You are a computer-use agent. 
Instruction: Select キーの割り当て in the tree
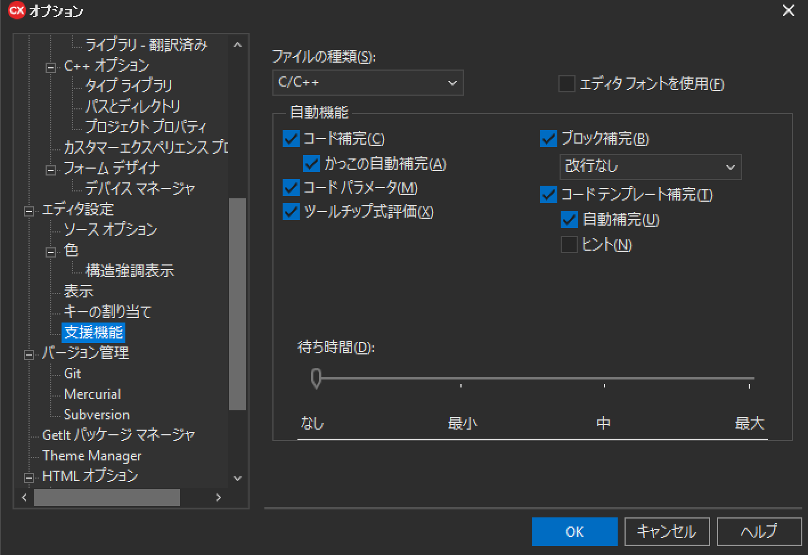[108, 312]
